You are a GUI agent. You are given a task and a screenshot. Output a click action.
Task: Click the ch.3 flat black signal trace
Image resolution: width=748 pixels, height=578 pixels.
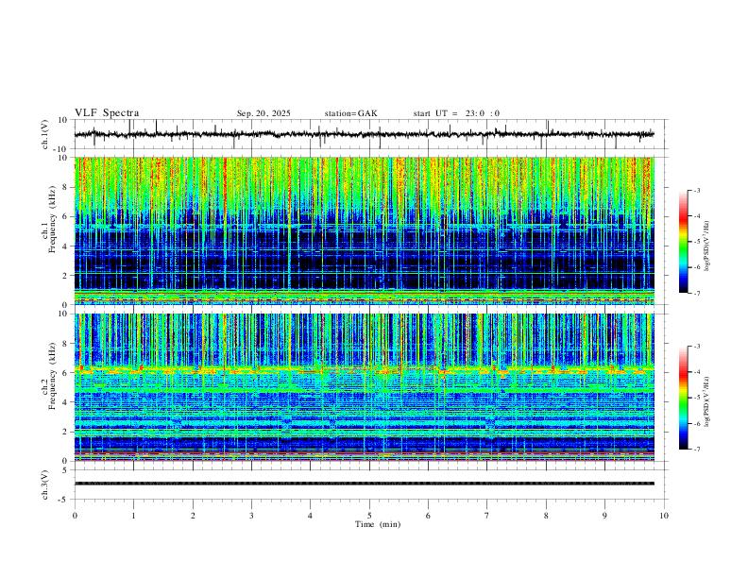click(x=364, y=484)
